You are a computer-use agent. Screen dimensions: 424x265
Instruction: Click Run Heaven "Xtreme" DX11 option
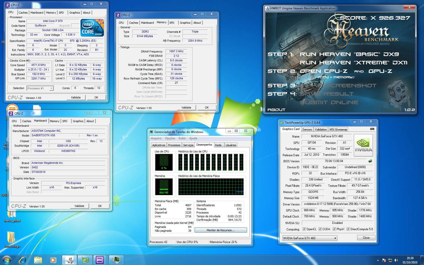click(354, 63)
